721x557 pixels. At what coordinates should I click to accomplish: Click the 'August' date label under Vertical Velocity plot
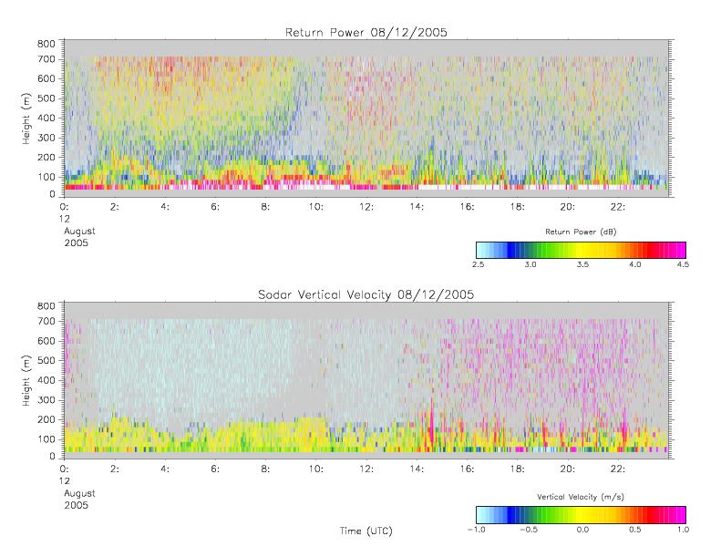point(79,493)
